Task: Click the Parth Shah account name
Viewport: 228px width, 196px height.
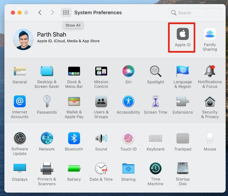Action: coord(52,35)
